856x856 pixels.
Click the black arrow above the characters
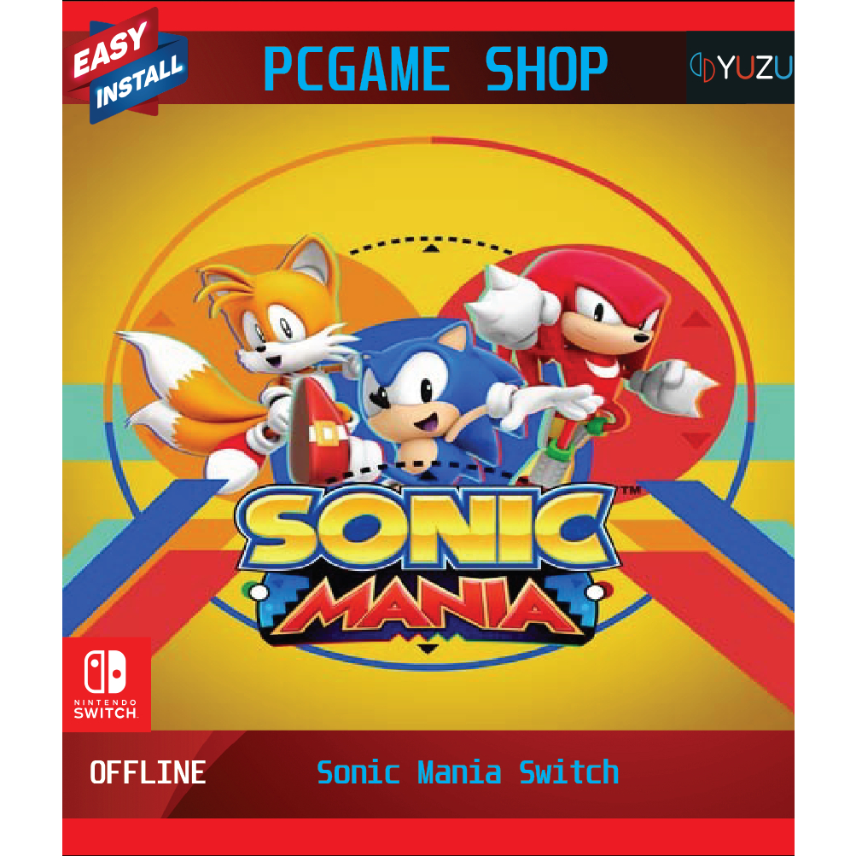431,249
